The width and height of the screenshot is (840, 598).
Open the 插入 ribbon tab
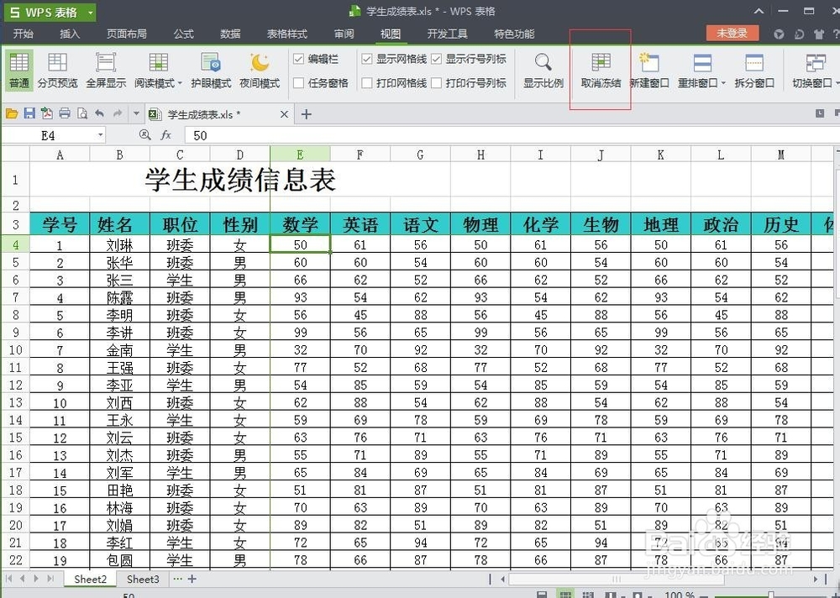click(70, 34)
